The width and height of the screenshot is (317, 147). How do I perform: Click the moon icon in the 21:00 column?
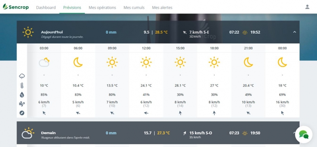(x=248, y=62)
